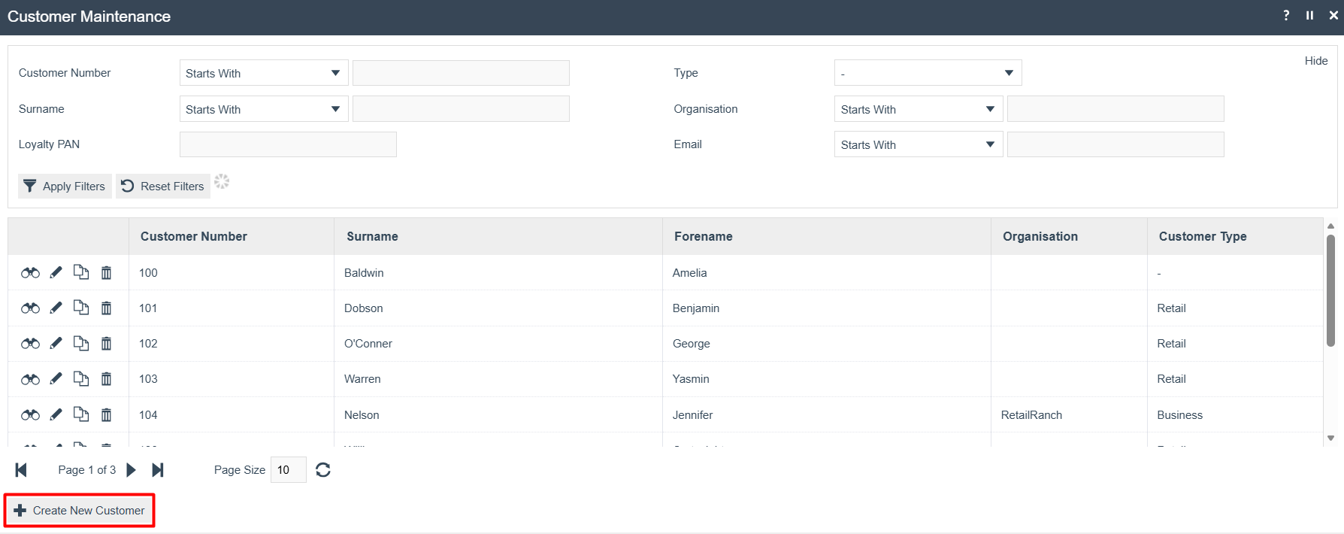Click the Page 1 of 3 indicator
Image resolution: width=1344 pixels, height=534 pixels.
click(86, 470)
